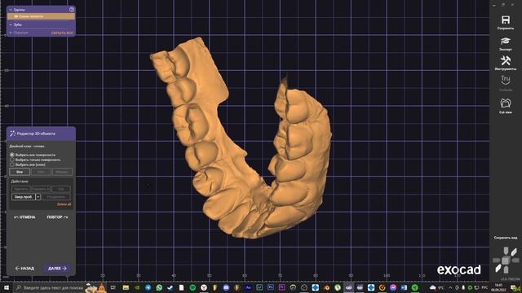Select the third radio option
This screenshot has width=522, height=293.
point(12,164)
